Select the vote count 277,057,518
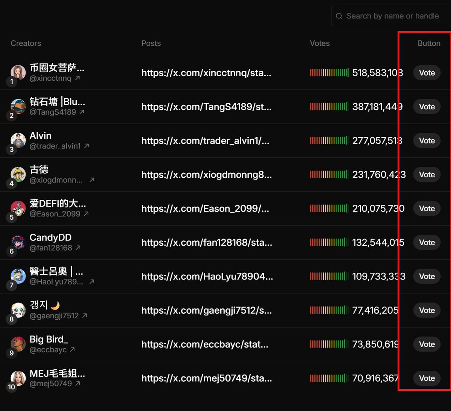 point(377,141)
